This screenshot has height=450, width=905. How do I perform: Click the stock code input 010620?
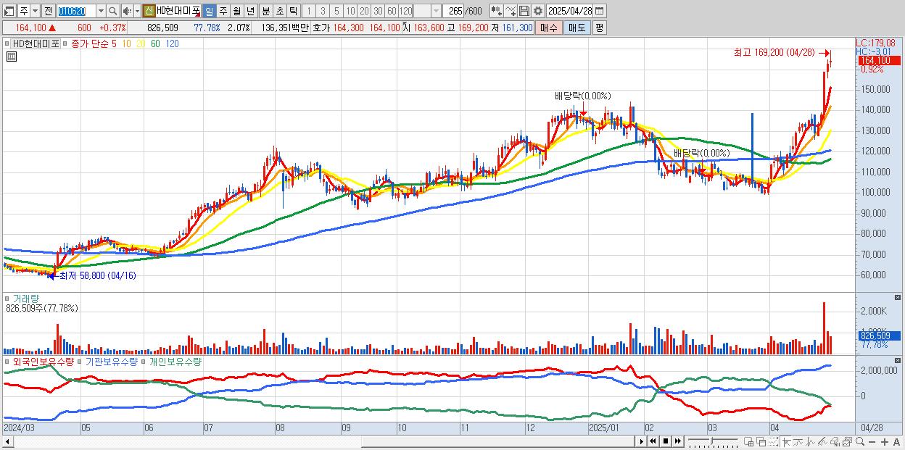point(76,12)
